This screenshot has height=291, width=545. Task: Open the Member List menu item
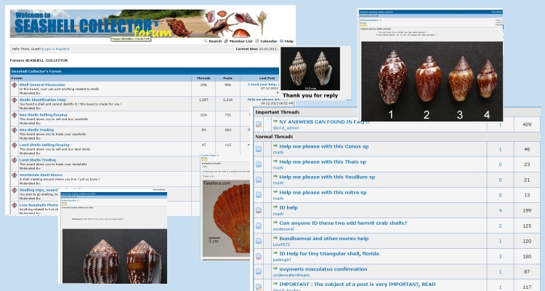click(x=241, y=41)
